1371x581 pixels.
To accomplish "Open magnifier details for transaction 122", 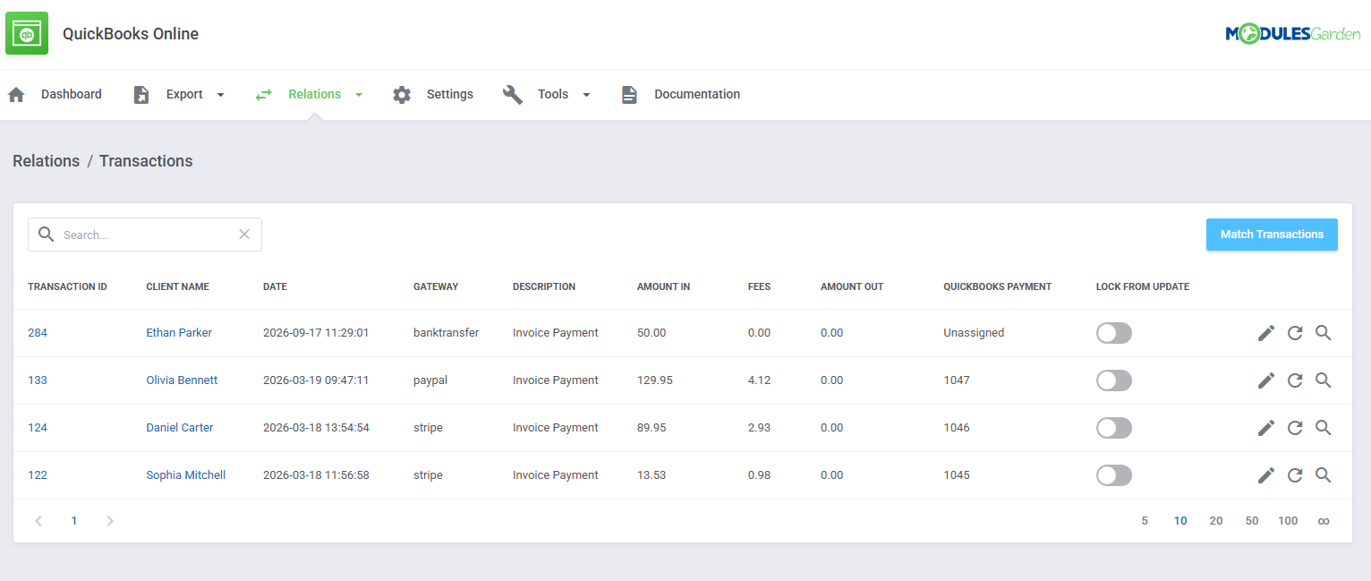I will click(x=1324, y=475).
